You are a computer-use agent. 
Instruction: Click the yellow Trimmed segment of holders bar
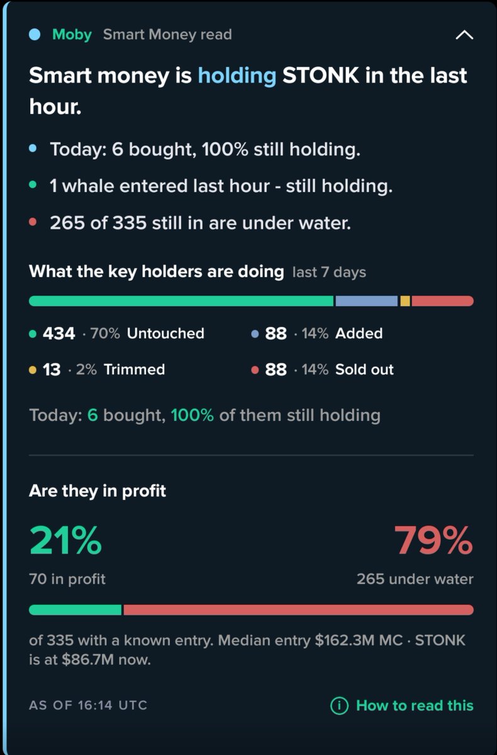tap(405, 301)
